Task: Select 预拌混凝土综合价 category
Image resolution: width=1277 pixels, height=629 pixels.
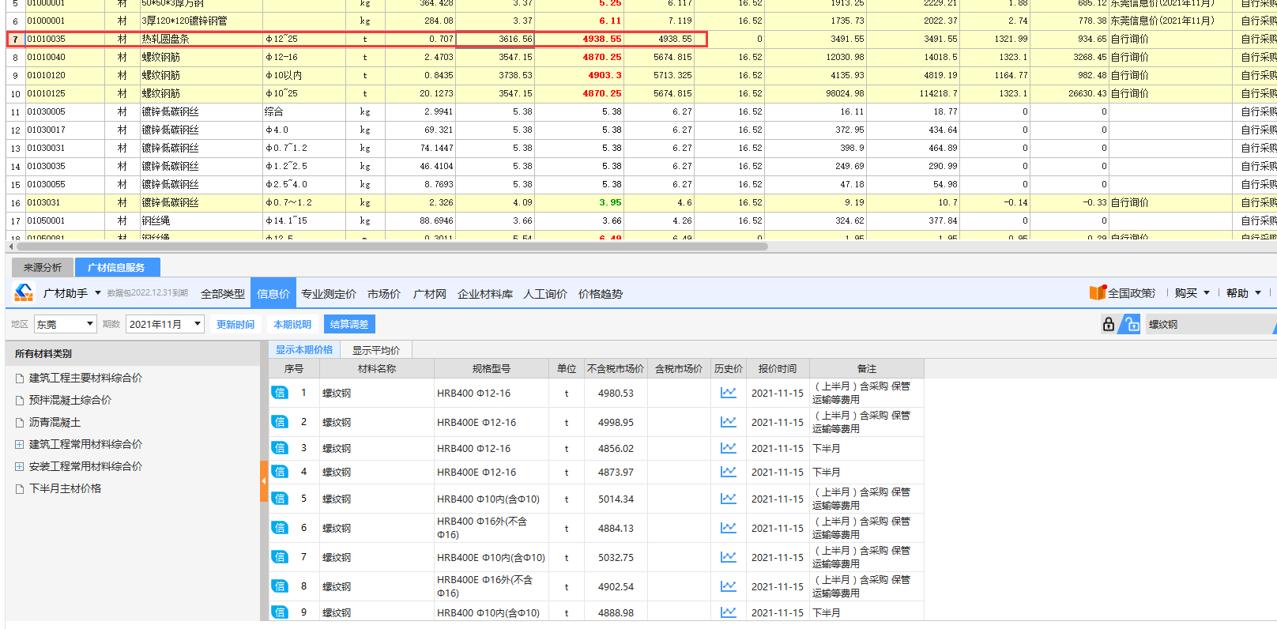Action: tap(70, 401)
